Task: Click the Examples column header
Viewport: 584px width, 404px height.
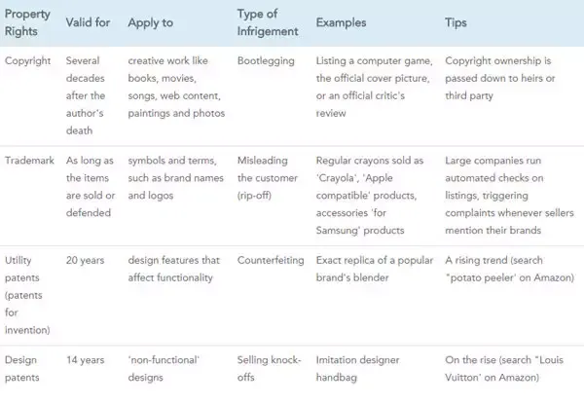Action: (342, 22)
